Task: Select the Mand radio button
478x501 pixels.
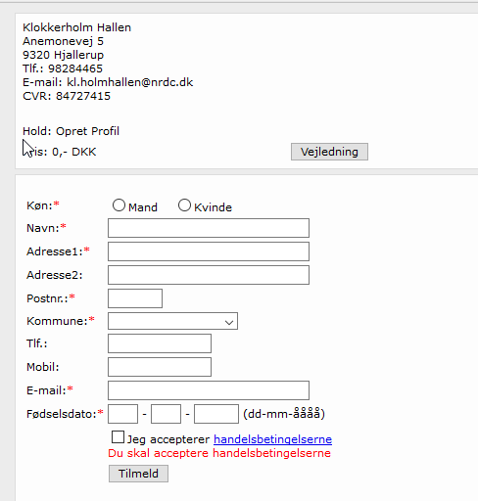Action: click(119, 205)
